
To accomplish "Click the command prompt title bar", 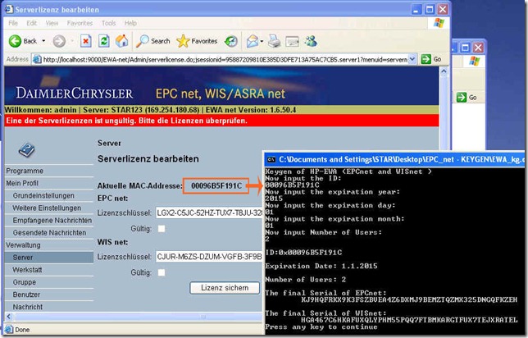I will click(395, 159).
